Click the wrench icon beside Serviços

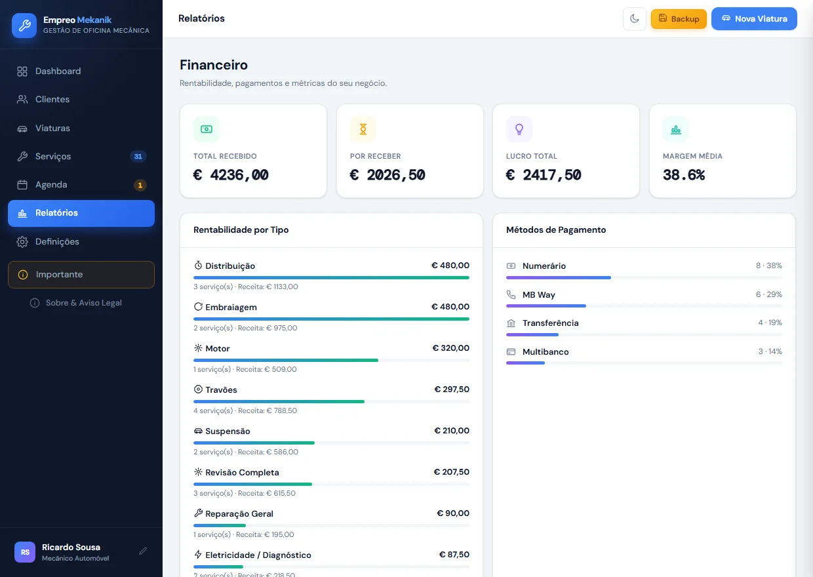(22, 157)
